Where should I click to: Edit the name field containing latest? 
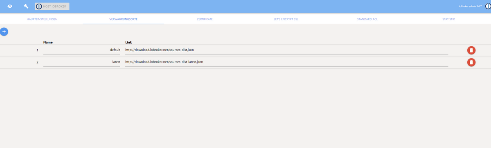click(82, 62)
